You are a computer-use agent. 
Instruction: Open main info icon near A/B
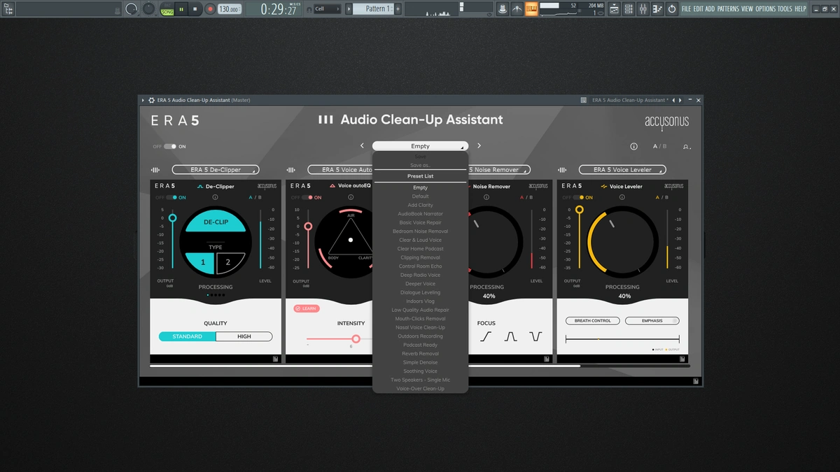pos(633,147)
